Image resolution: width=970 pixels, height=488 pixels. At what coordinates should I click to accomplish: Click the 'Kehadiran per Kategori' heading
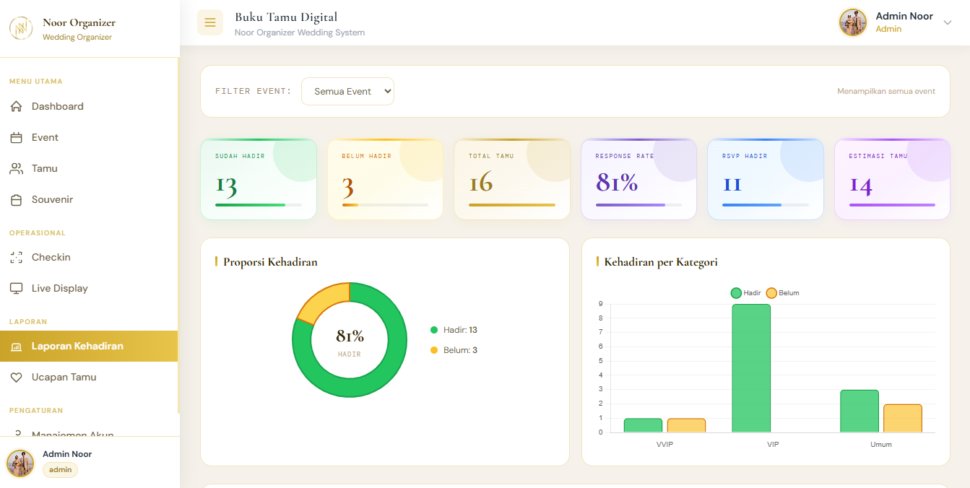click(x=661, y=262)
